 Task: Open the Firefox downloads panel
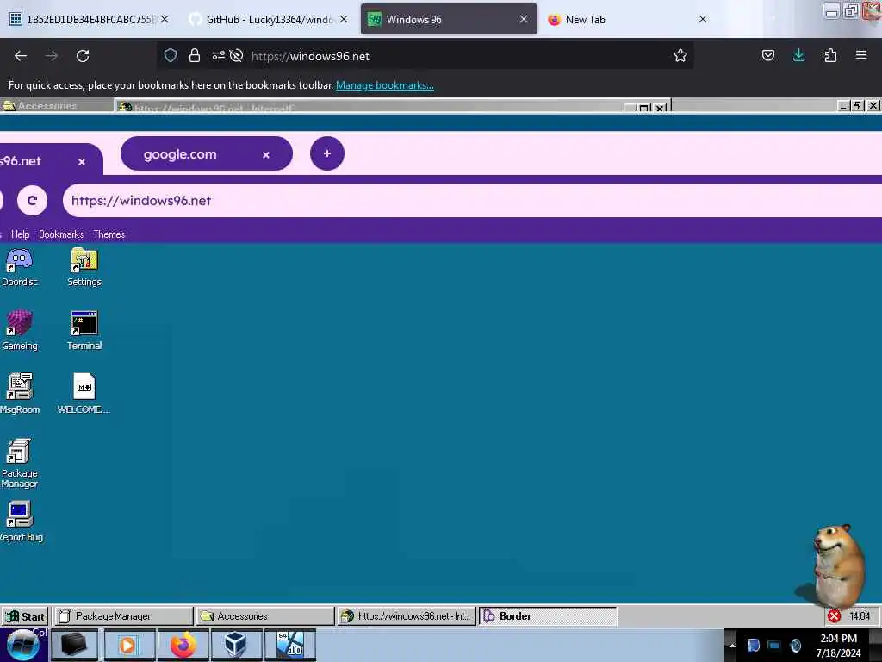pos(798,55)
